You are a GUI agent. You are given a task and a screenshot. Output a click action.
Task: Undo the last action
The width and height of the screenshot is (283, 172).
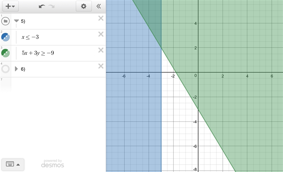(x=42, y=6)
